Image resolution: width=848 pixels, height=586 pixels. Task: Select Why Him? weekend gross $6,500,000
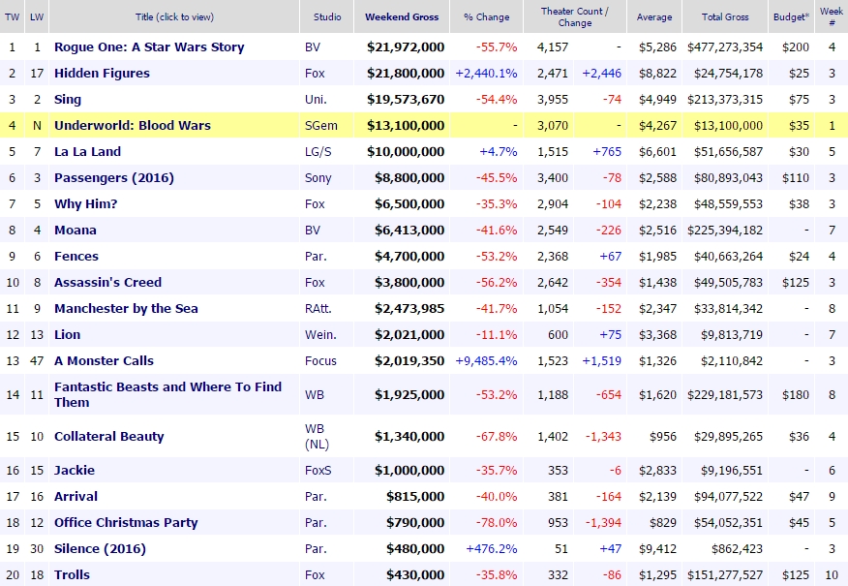coord(409,204)
